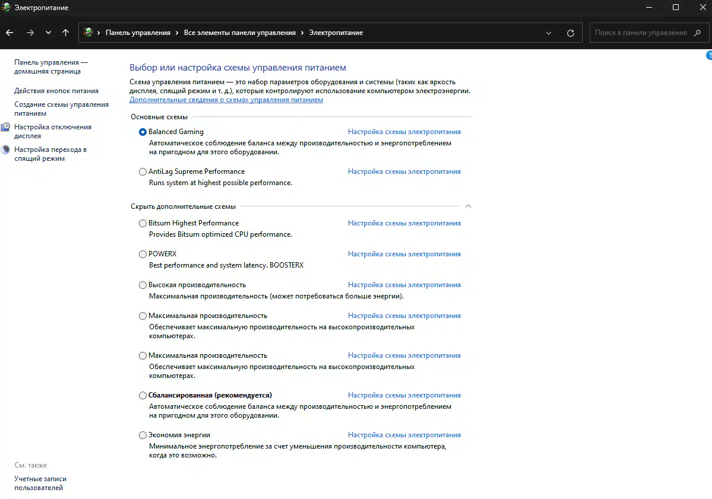Refresh the Control Panel page
The width and height of the screenshot is (712, 499).
click(571, 33)
